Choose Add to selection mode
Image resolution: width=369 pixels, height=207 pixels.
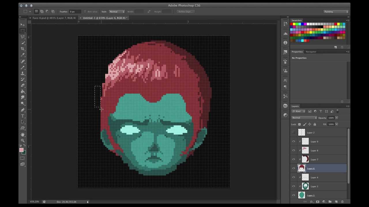click(x=42, y=11)
